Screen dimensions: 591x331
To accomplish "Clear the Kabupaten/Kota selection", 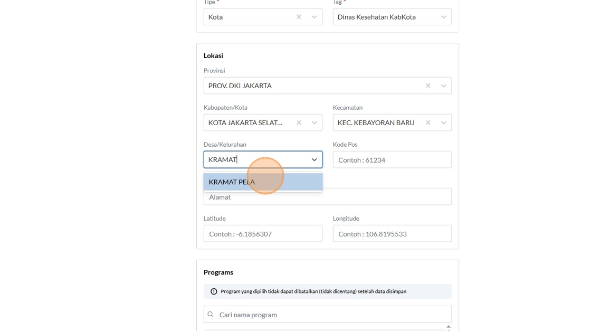I will (299, 122).
